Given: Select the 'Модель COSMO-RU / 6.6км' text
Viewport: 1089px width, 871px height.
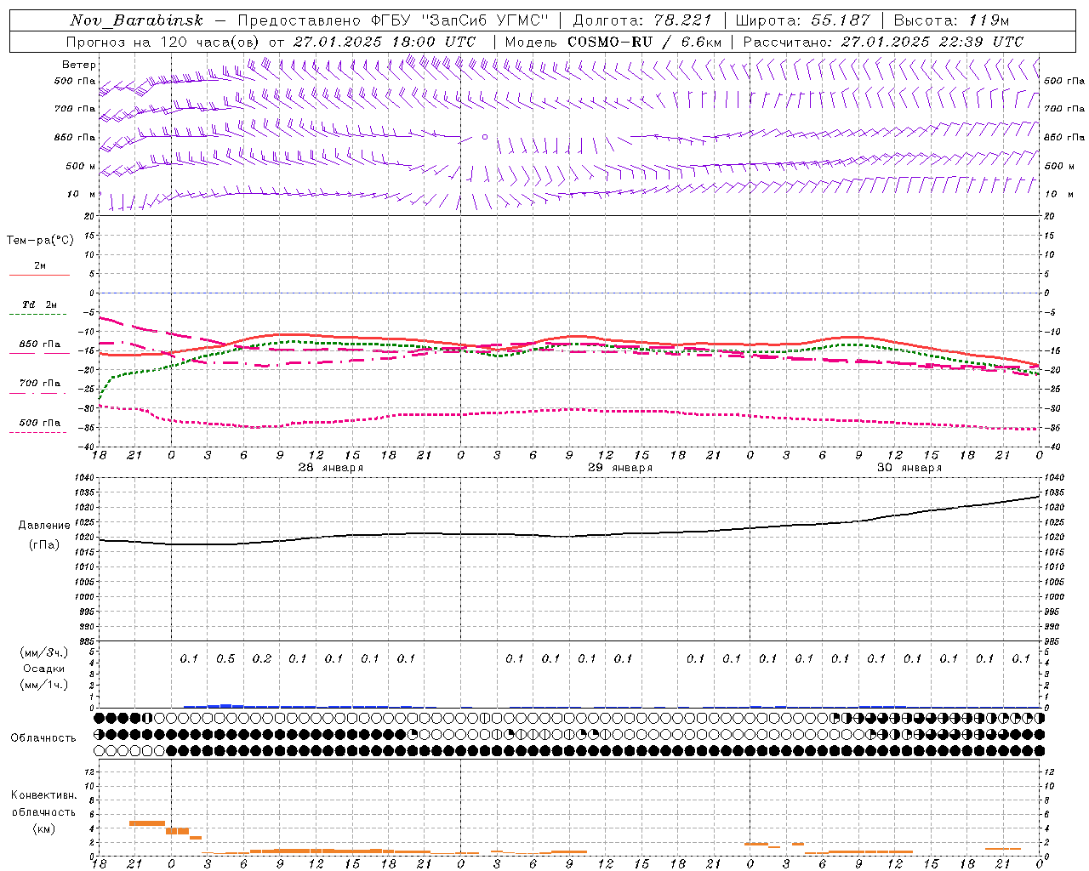Looking at the screenshot, I should 613,42.
